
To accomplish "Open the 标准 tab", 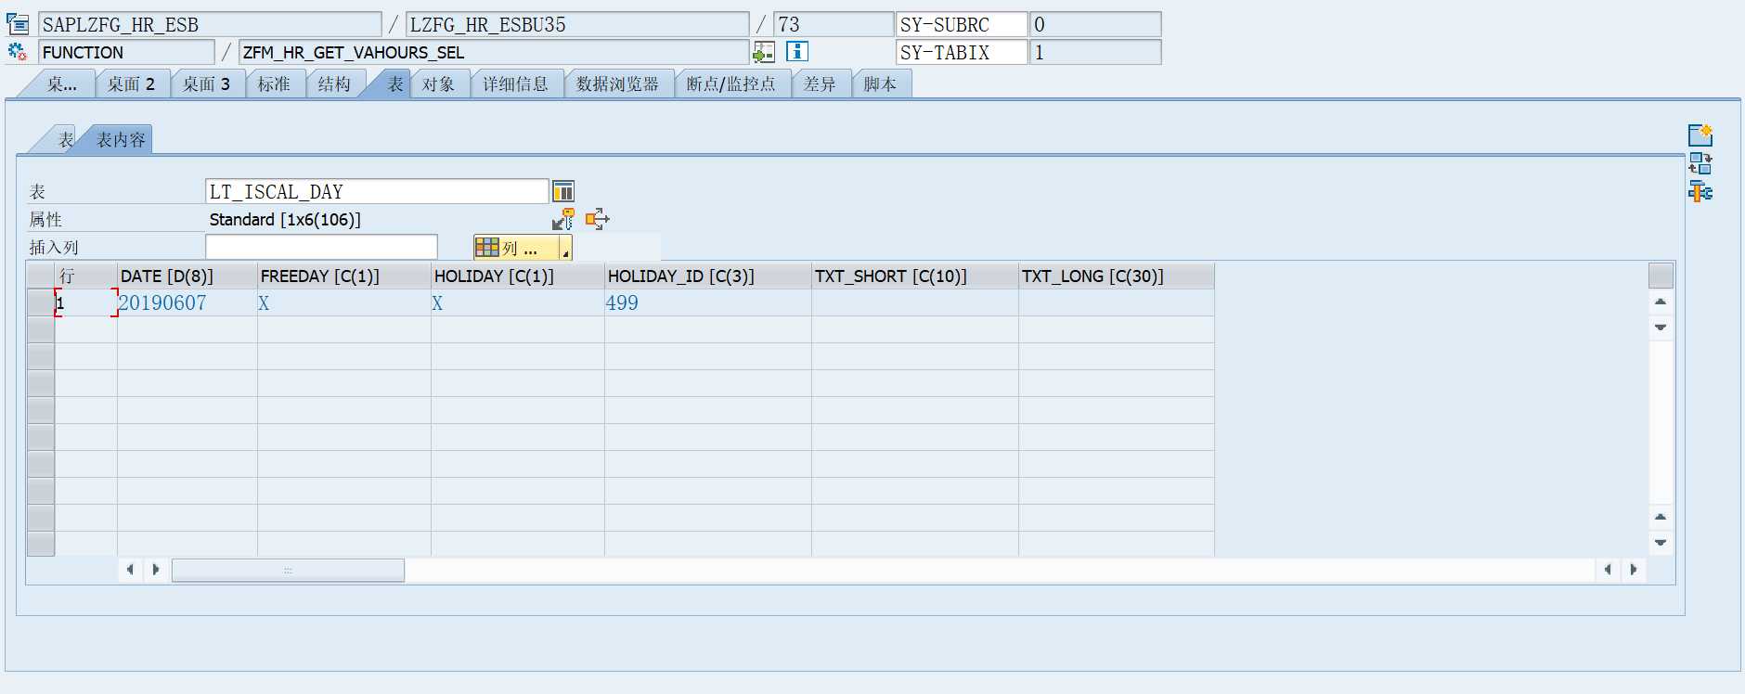I will (274, 84).
